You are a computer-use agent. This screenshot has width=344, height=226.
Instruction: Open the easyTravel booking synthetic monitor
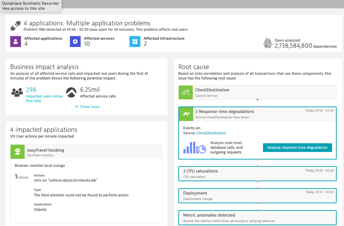[46, 150]
